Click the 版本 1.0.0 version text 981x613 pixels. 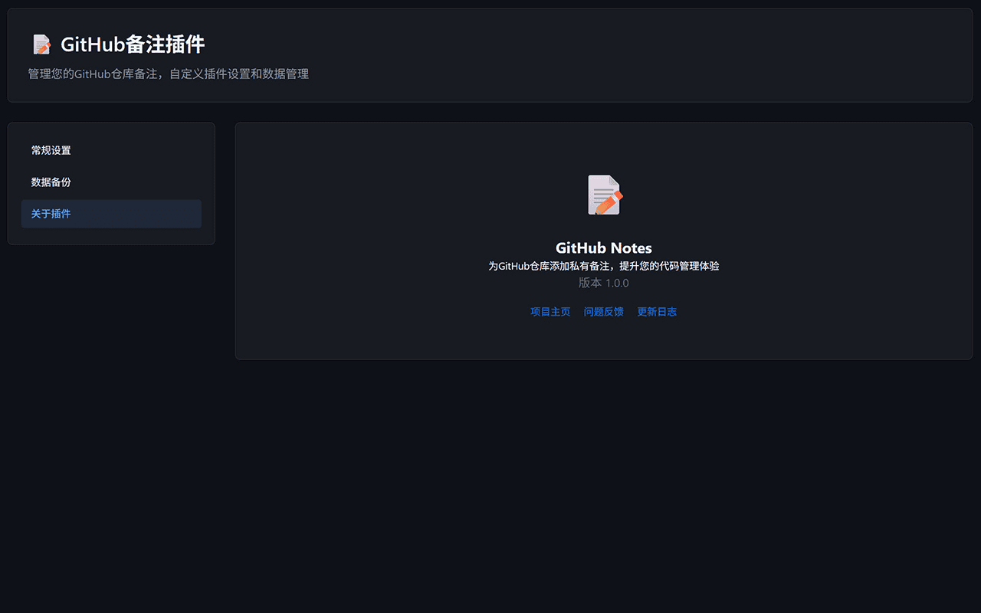(x=604, y=283)
